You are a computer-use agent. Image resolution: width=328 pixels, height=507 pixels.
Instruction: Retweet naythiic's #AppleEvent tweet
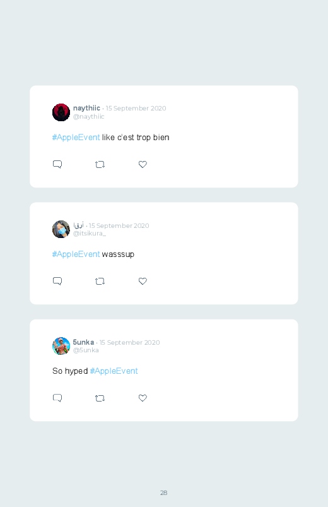(100, 165)
